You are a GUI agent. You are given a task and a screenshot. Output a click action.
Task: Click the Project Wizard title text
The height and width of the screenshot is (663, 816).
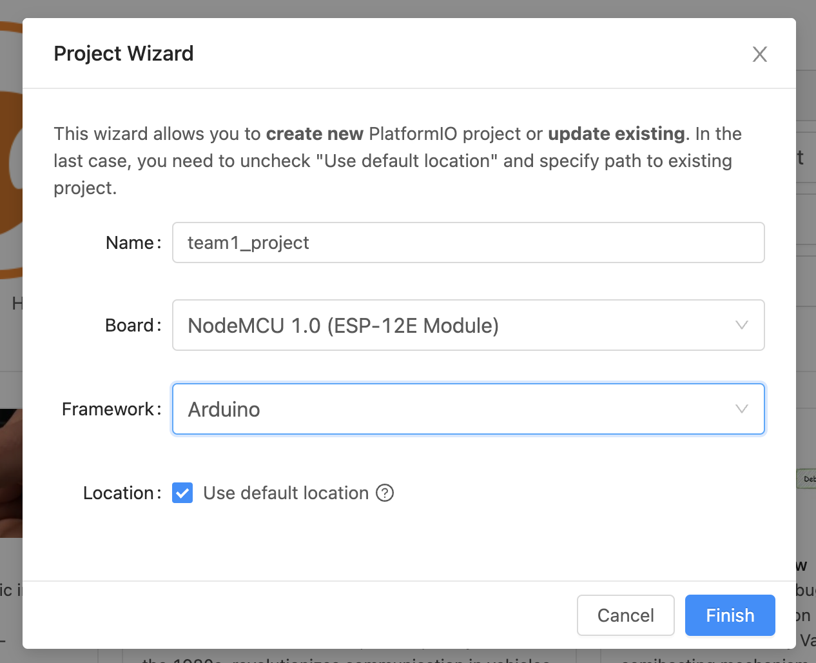[124, 54]
